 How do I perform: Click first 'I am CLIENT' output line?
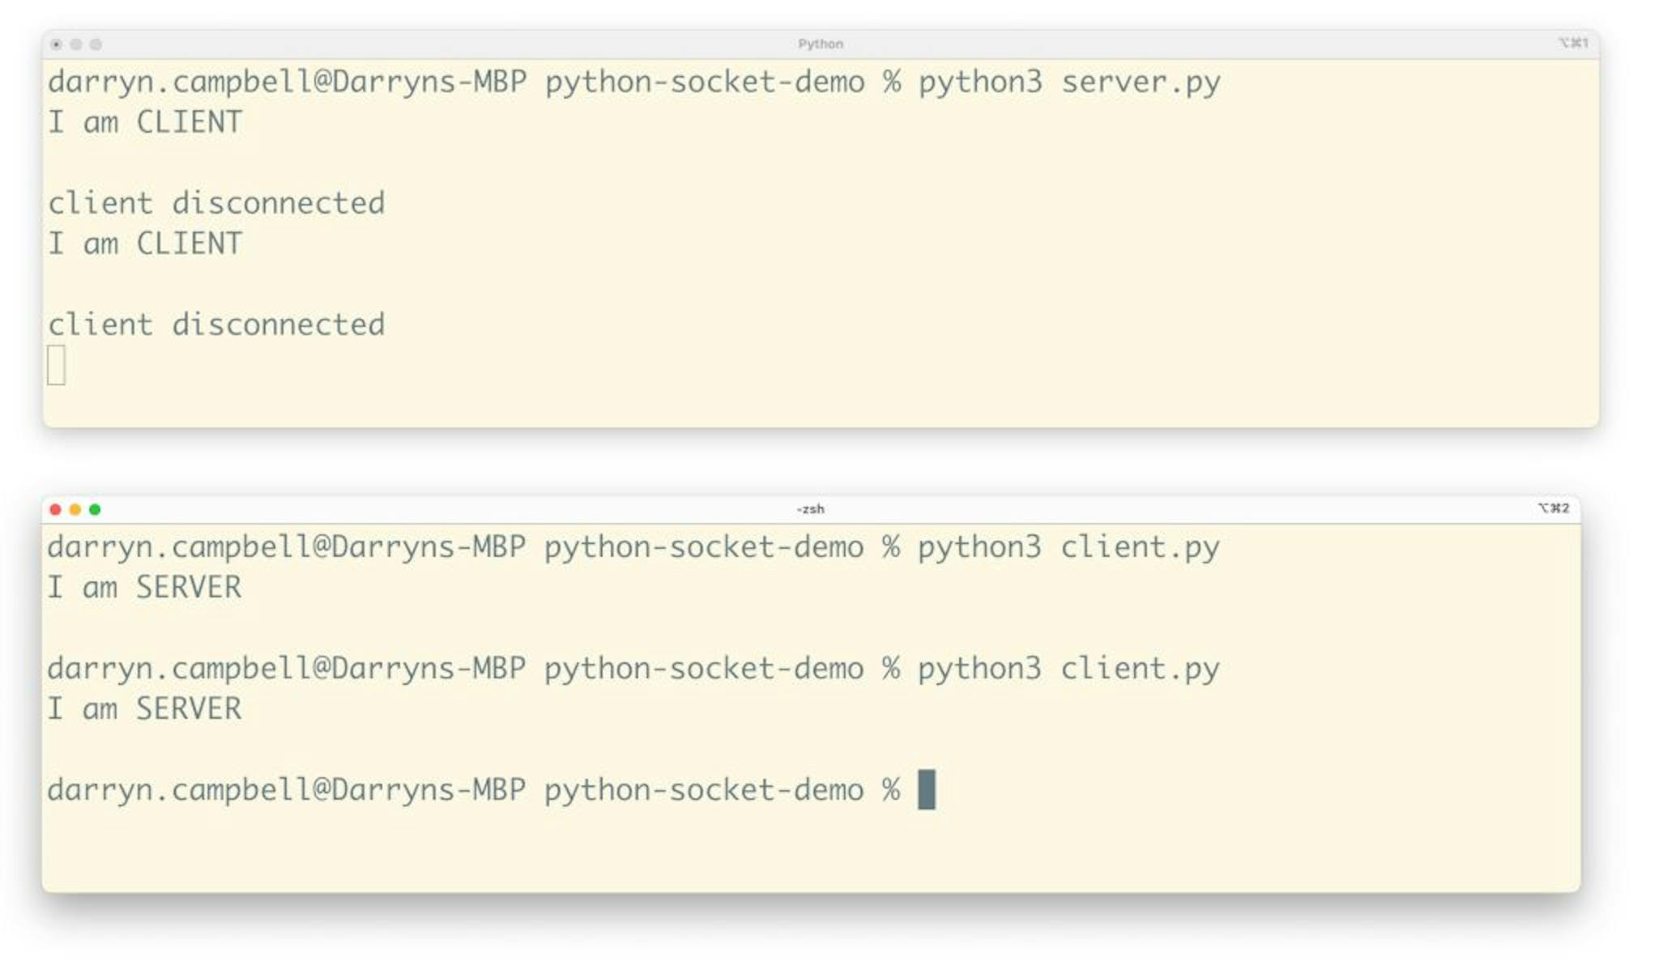pos(145,122)
